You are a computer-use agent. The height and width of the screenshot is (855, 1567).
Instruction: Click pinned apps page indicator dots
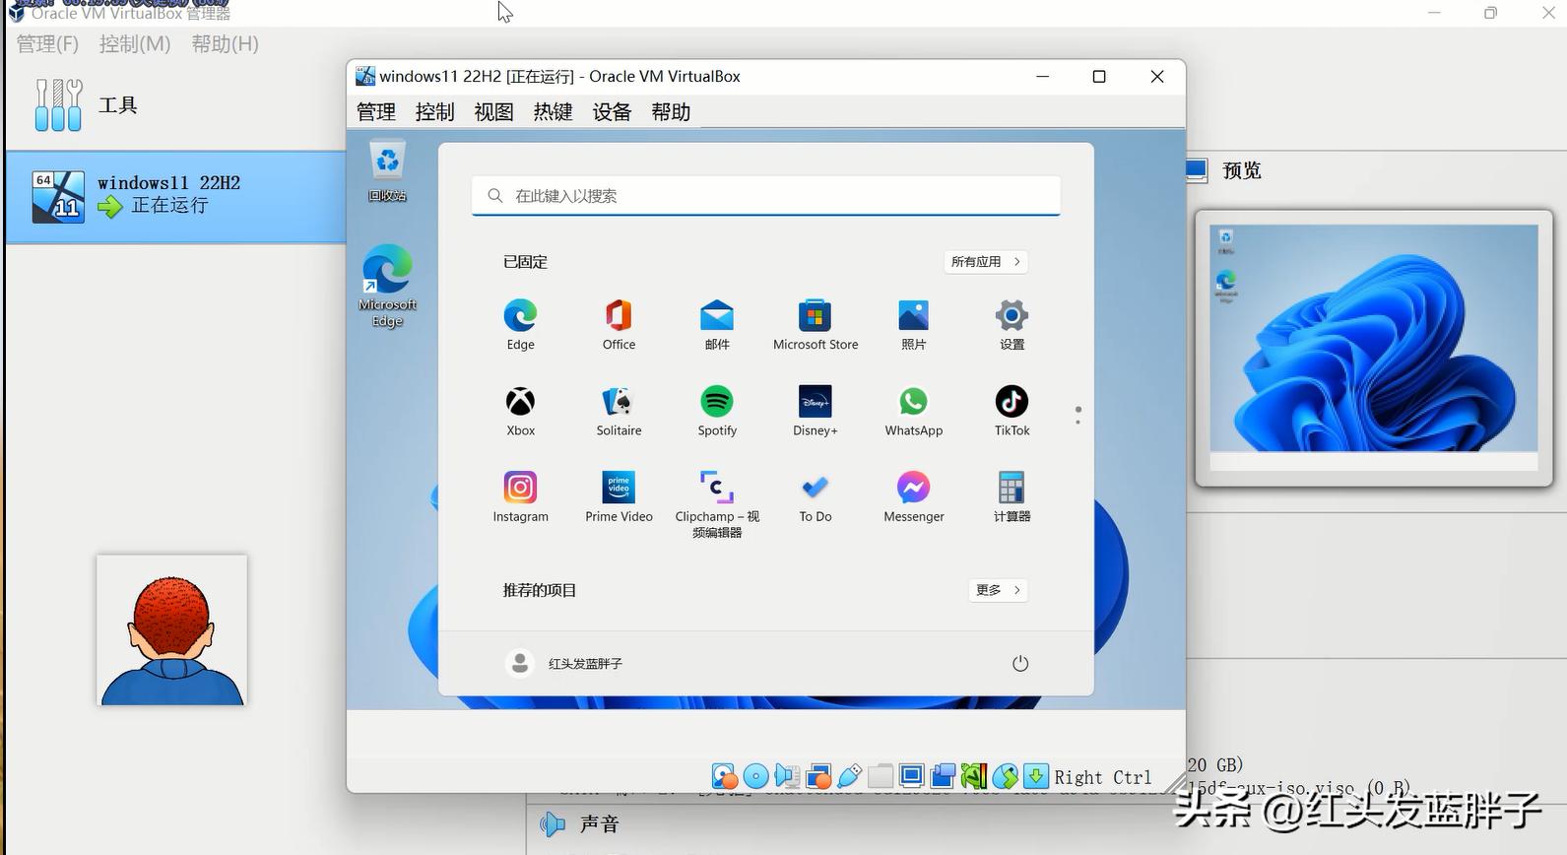tap(1078, 415)
